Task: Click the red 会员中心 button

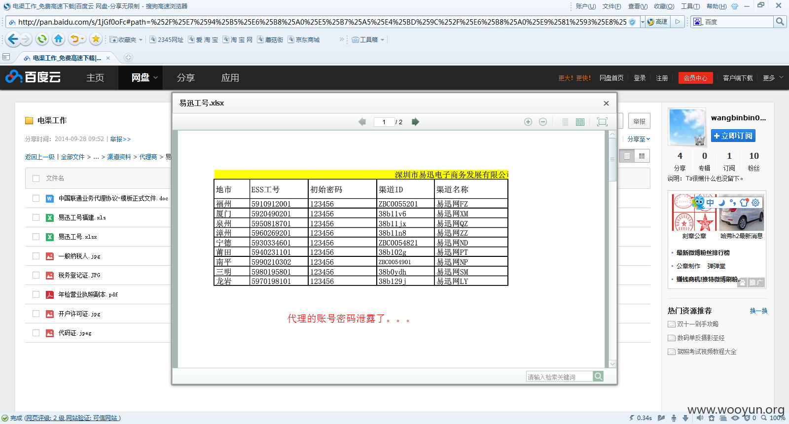Action: [x=695, y=78]
